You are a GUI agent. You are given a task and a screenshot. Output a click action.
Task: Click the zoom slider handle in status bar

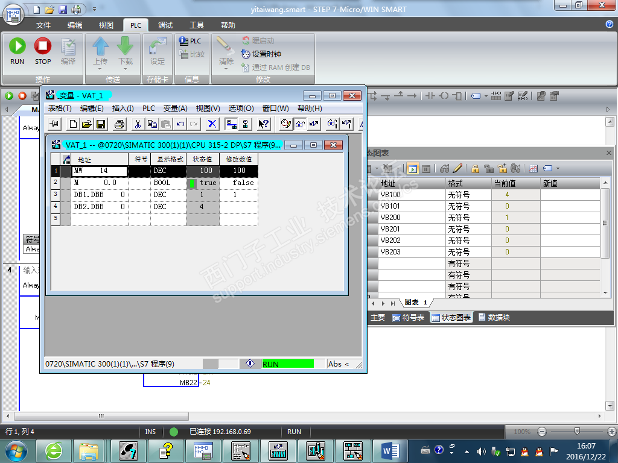(x=577, y=432)
